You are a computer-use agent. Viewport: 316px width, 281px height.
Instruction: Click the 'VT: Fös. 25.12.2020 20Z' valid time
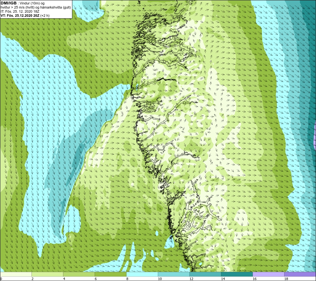tap(20, 16)
